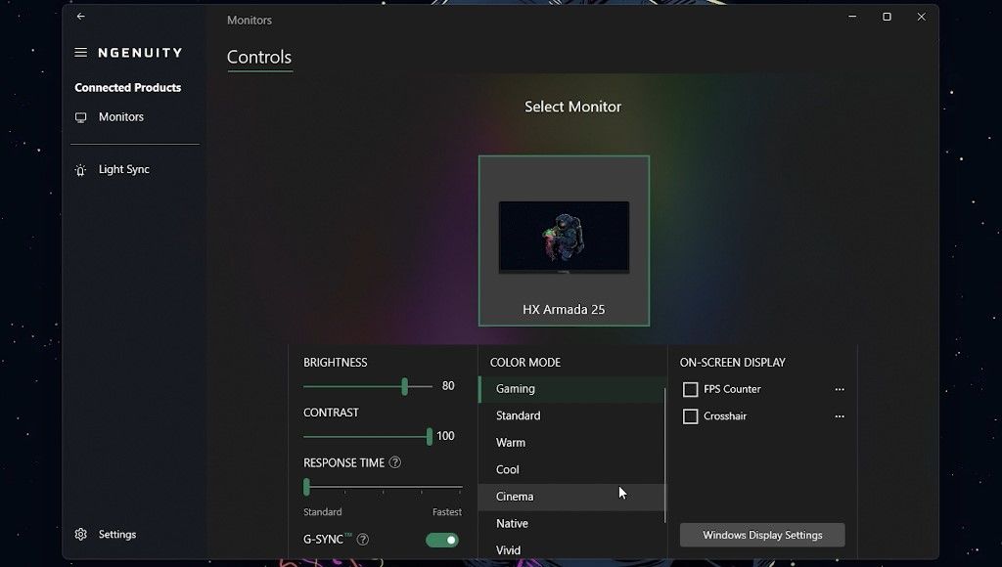Open Settings in the sidebar
The width and height of the screenshot is (1002, 567).
click(117, 535)
